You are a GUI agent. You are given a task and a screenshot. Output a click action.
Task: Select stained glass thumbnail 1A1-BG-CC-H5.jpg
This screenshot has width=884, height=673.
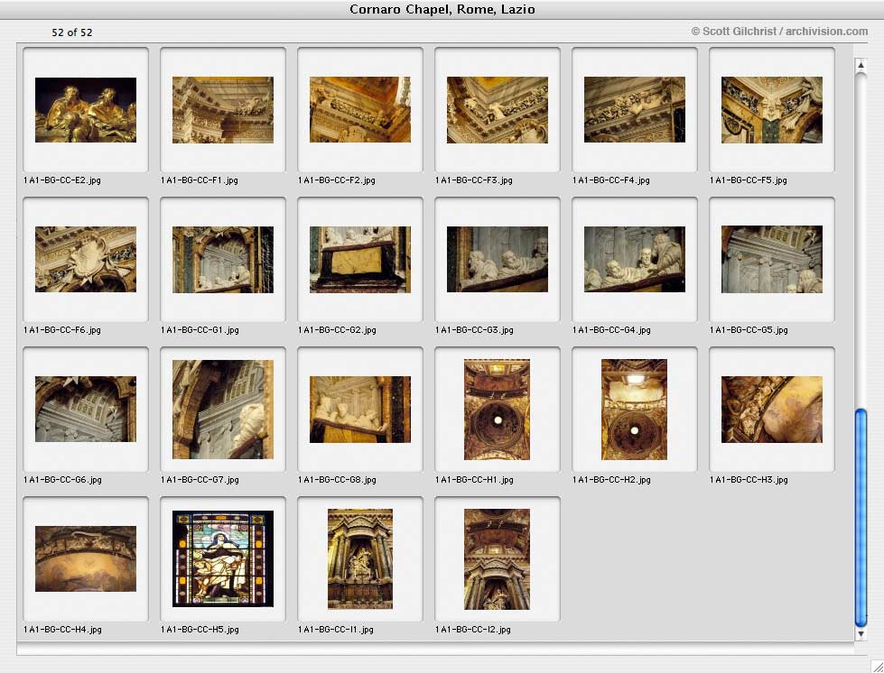pyautogui.click(x=223, y=558)
